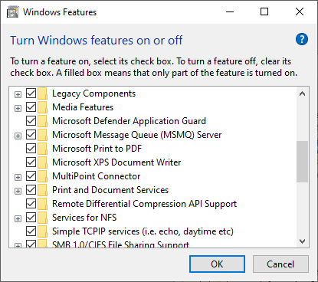Uncheck the Legacy Components checkbox

point(31,93)
